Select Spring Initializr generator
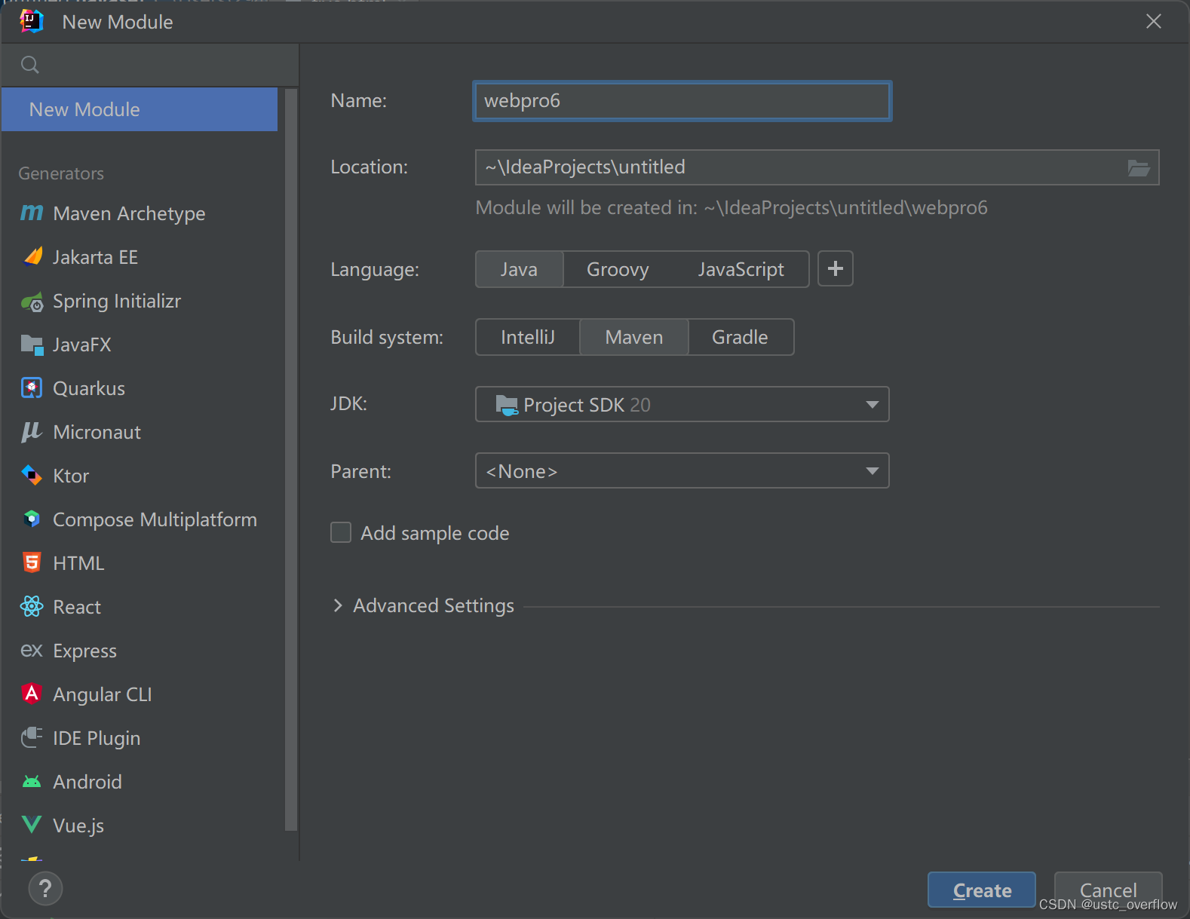This screenshot has height=919, width=1190. [117, 302]
